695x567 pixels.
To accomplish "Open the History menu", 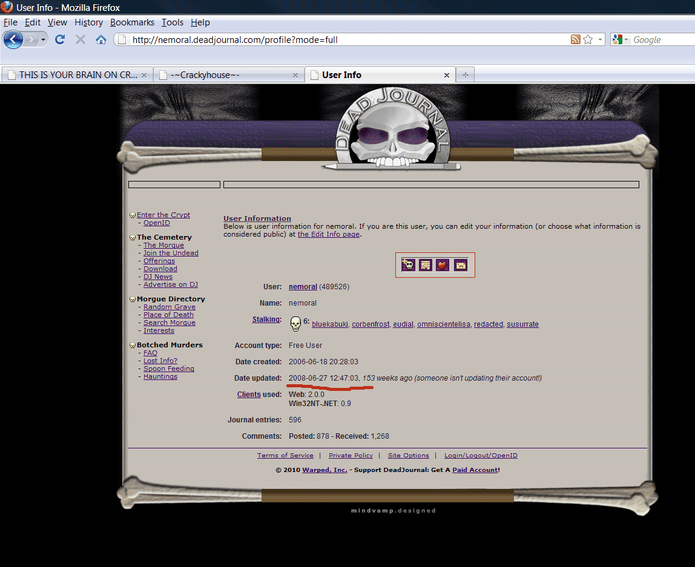I will (x=88, y=22).
